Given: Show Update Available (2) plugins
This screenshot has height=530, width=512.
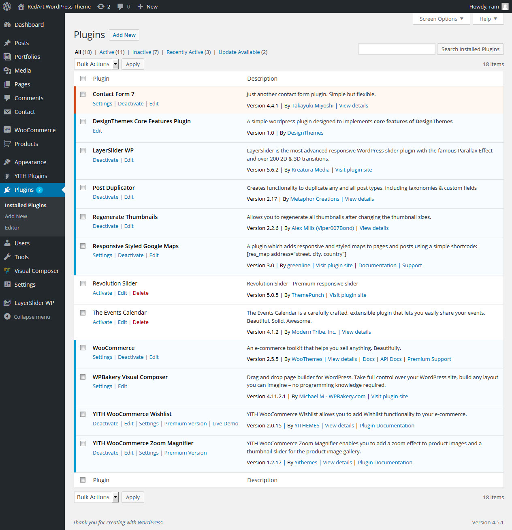Looking at the screenshot, I should point(243,52).
